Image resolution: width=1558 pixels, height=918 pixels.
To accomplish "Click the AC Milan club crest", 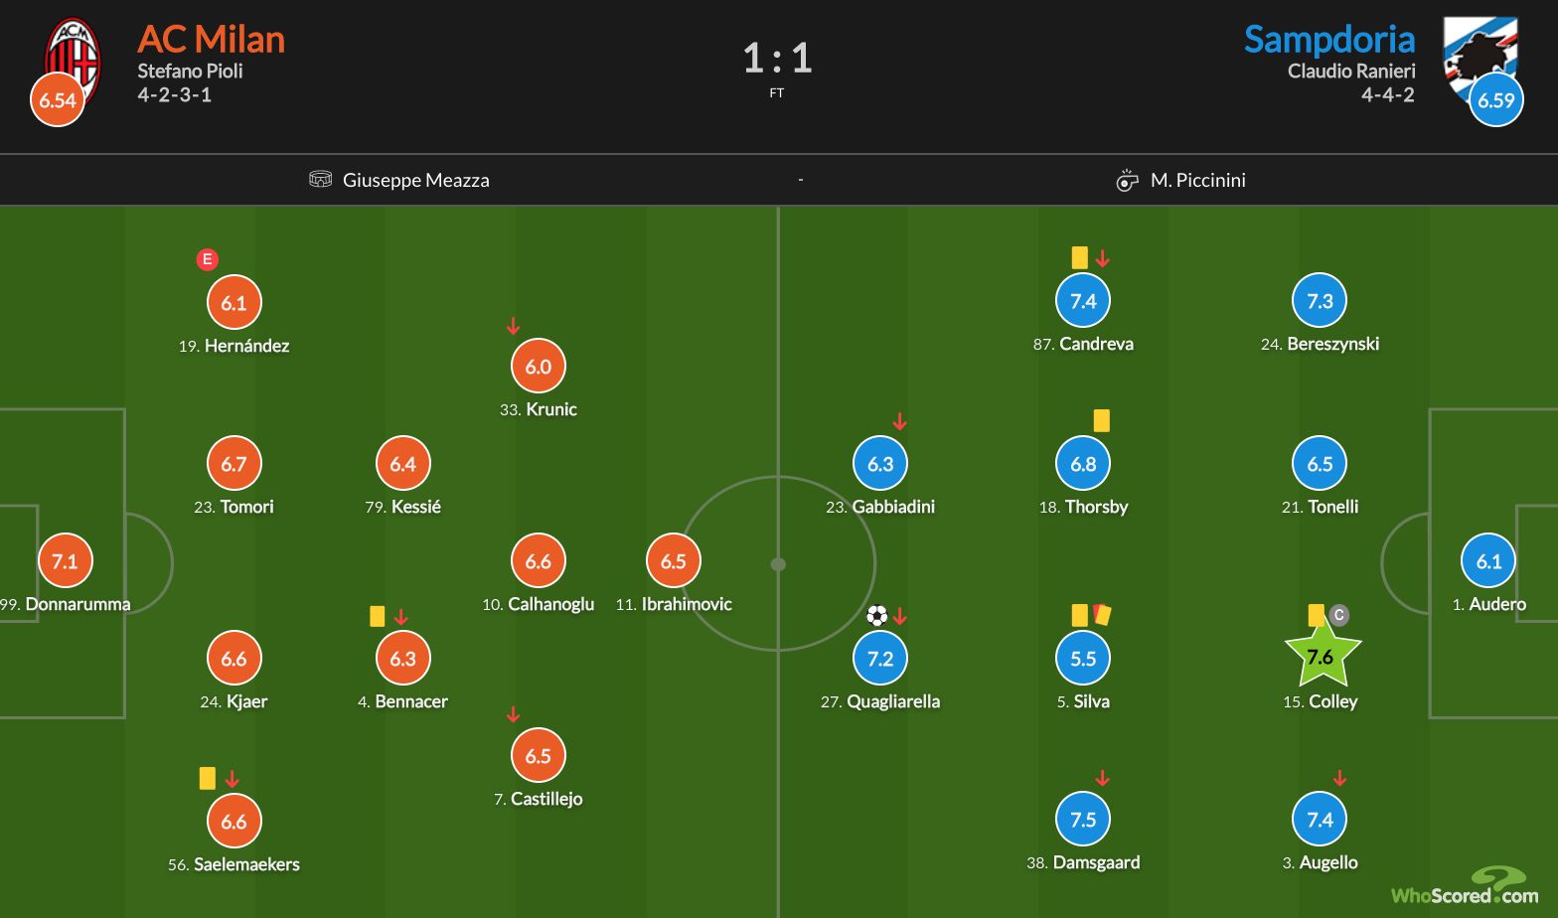I will [x=74, y=60].
